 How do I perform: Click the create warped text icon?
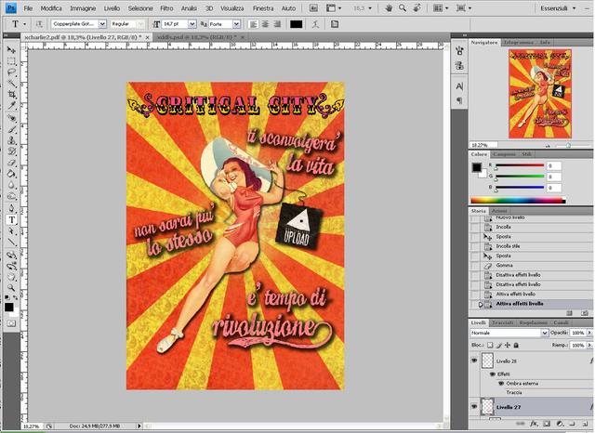[315, 24]
